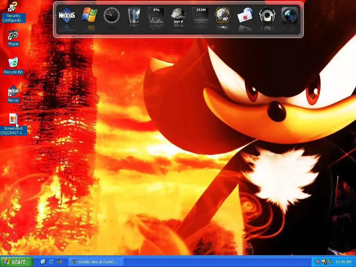The height and width of the screenshot is (267, 356).
Task: Open the Nexus logo icon in the dock
Action: click(x=67, y=15)
